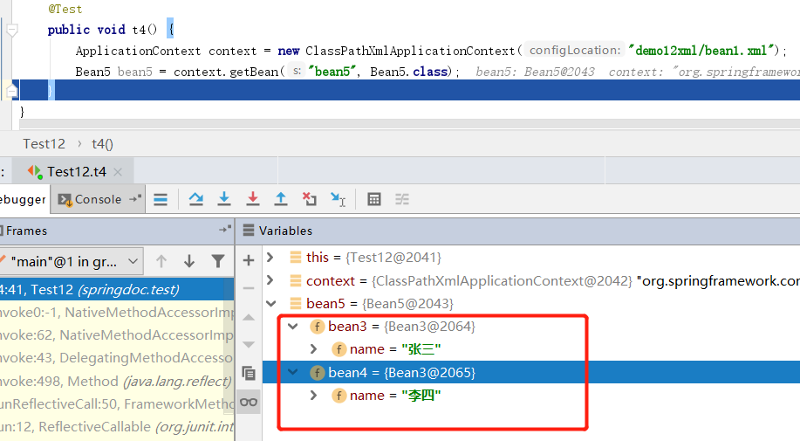The image size is (800, 441).
Task: Click Variables panel header icon
Action: click(x=249, y=231)
